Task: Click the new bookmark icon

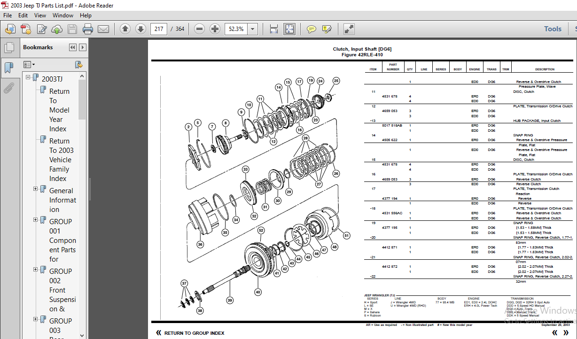Action: click(78, 65)
